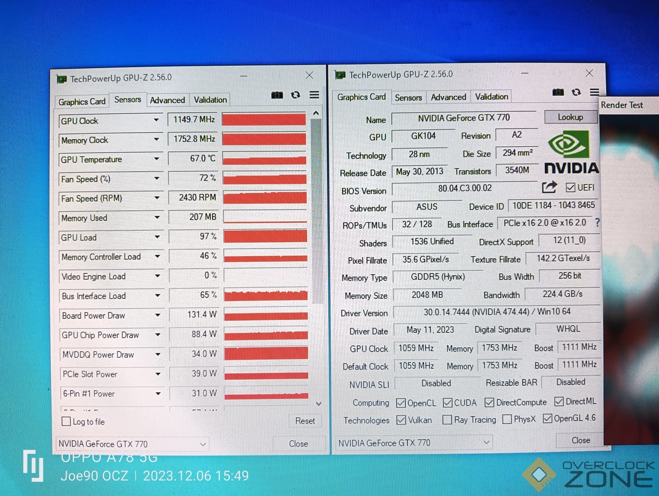Image resolution: width=659 pixels, height=496 pixels.
Task: Open the PCIe Slot Power dropdown
Action: (x=158, y=374)
